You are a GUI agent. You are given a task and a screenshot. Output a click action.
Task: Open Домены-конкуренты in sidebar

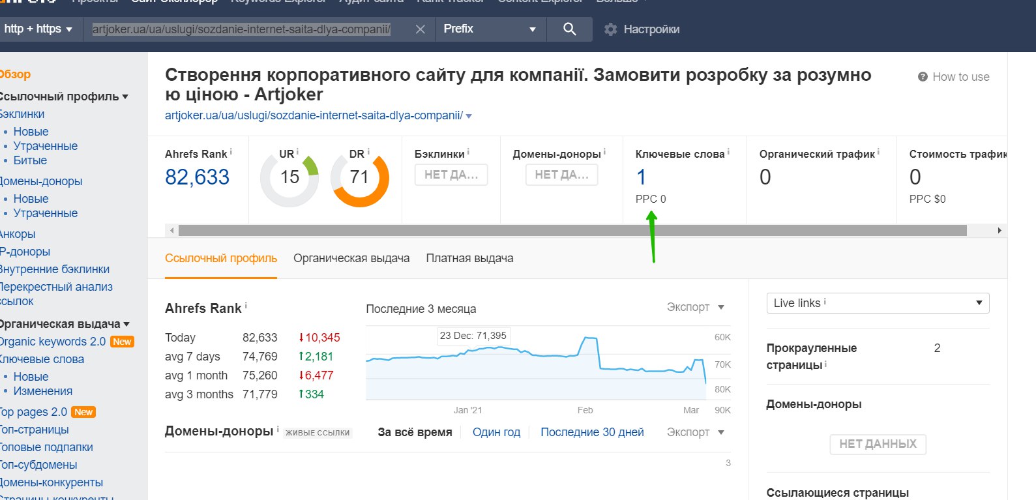52,482
